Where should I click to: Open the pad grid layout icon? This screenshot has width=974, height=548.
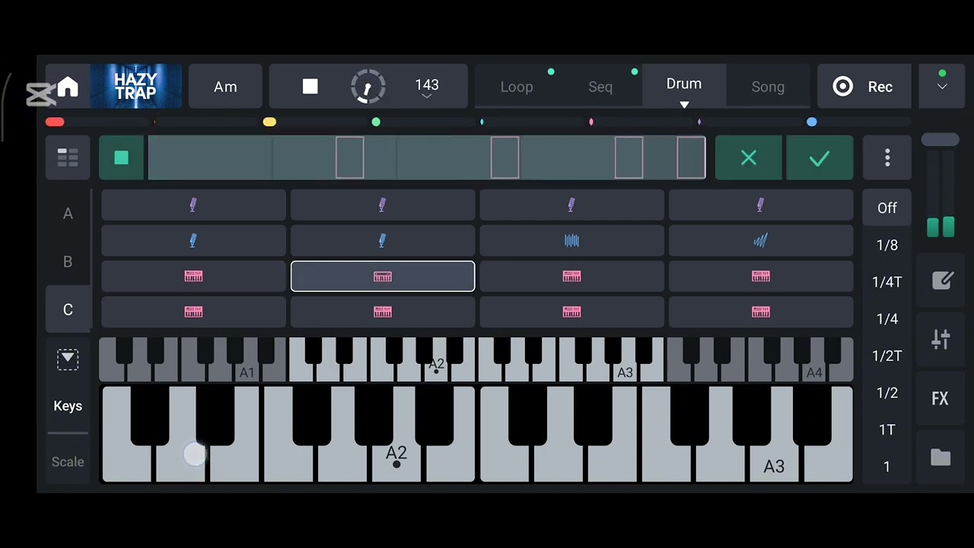[x=68, y=158]
